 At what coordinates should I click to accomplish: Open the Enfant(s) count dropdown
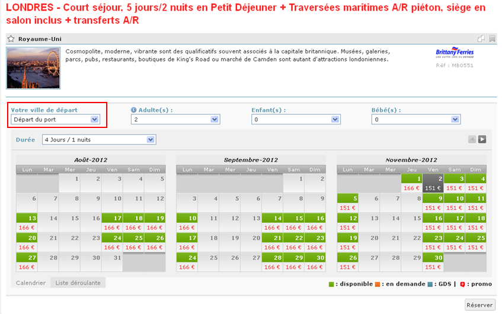coord(296,120)
